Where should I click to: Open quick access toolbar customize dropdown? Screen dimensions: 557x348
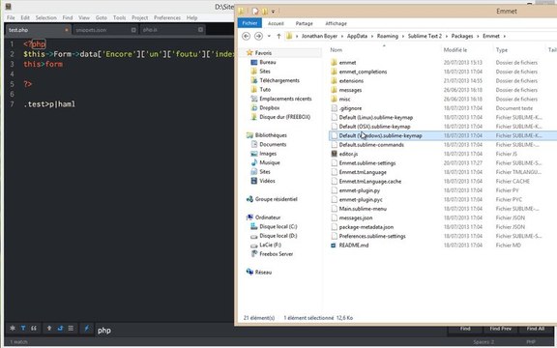[x=273, y=12]
